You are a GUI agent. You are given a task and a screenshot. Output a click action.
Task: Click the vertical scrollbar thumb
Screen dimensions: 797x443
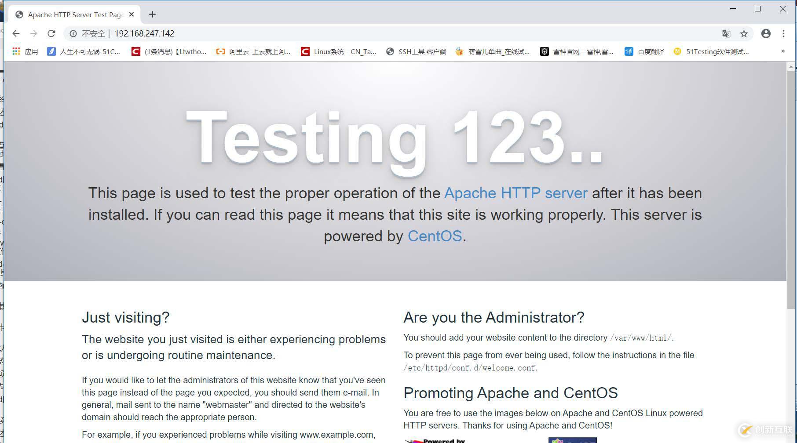coord(791,190)
